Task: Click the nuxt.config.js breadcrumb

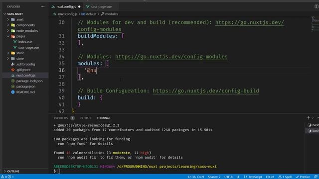Action: point(68,14)
